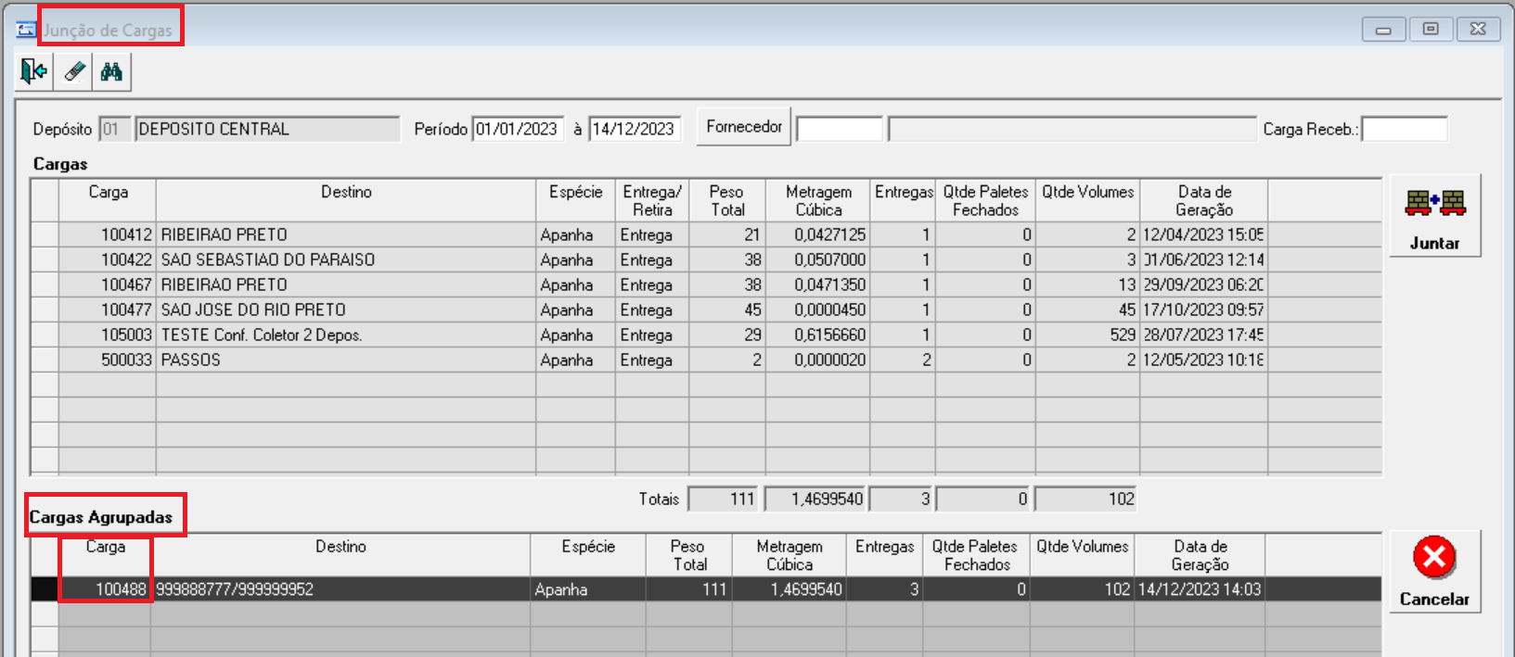Click the Totais metragem field 1,4699540
The width and height of the screenshot is (1515, 657).
pos(815,499)
